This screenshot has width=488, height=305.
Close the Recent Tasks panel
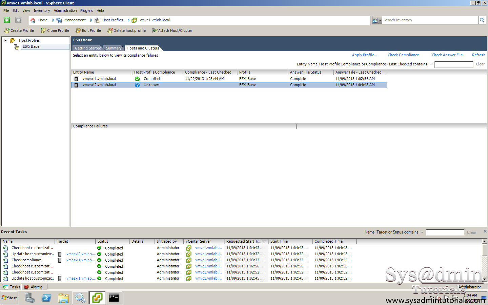point(485,231)
